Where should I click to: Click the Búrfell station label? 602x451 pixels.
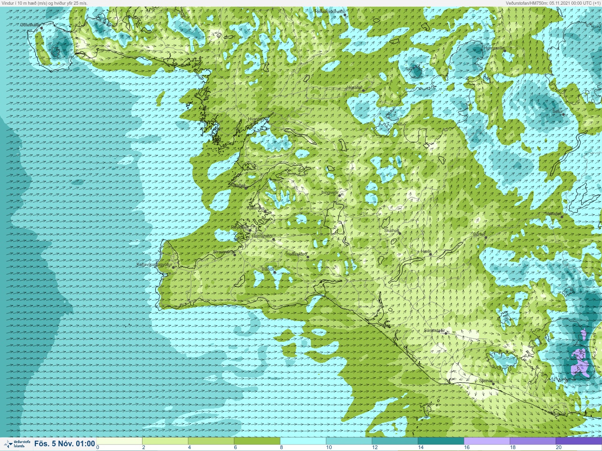tap(479, 234)
